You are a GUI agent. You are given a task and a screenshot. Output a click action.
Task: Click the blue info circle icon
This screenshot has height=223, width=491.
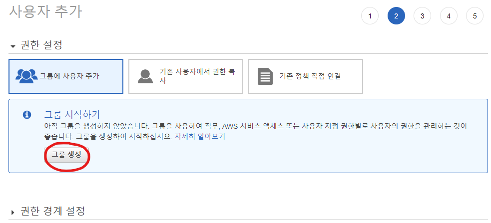[x=27, y=115]
